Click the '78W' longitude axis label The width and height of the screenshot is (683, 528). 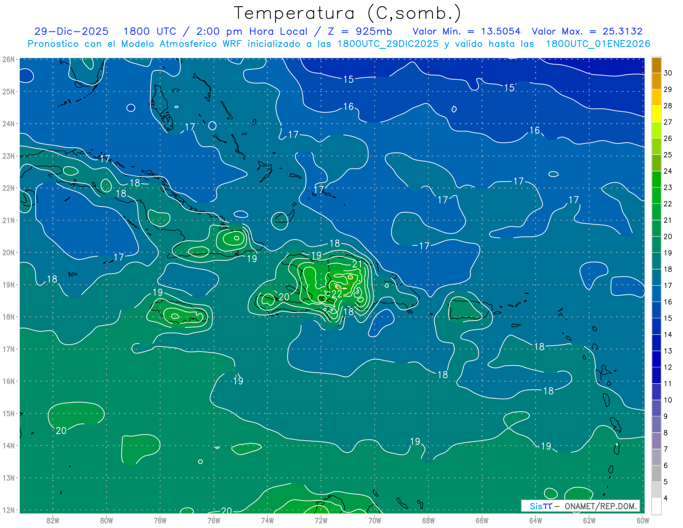[160, 520]
